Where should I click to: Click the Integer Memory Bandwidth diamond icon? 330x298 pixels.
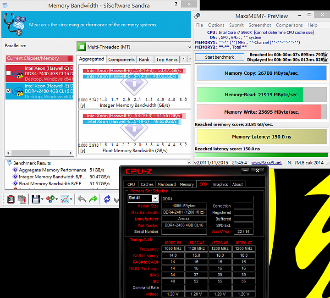tap(16, 177)
